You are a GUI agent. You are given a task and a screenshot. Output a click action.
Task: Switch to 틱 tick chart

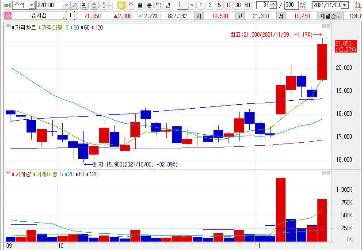pyautogui.click(x=159, y=5)
